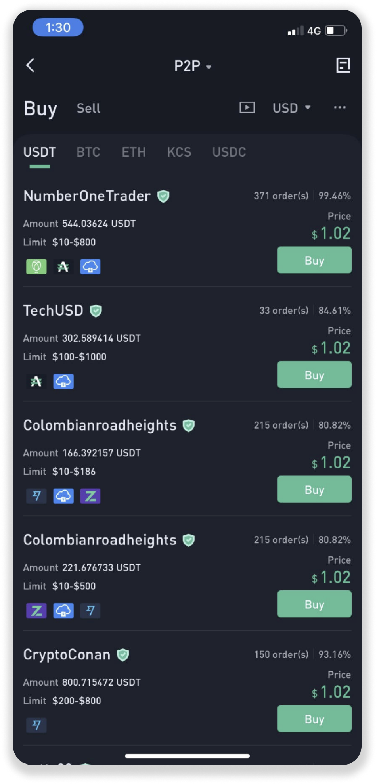Select the ETH tab
The height and width of the screenshot is (784, 377).
point(134,152)
